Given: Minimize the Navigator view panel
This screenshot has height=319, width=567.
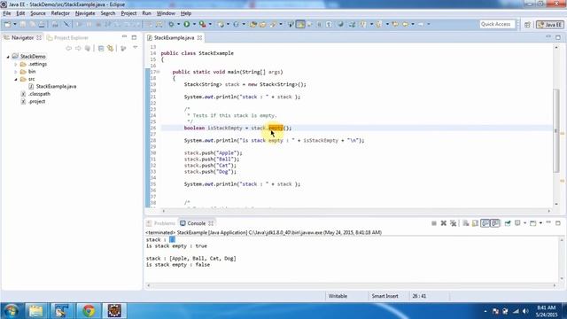Looking at the screenshot, I should [124, 37].
